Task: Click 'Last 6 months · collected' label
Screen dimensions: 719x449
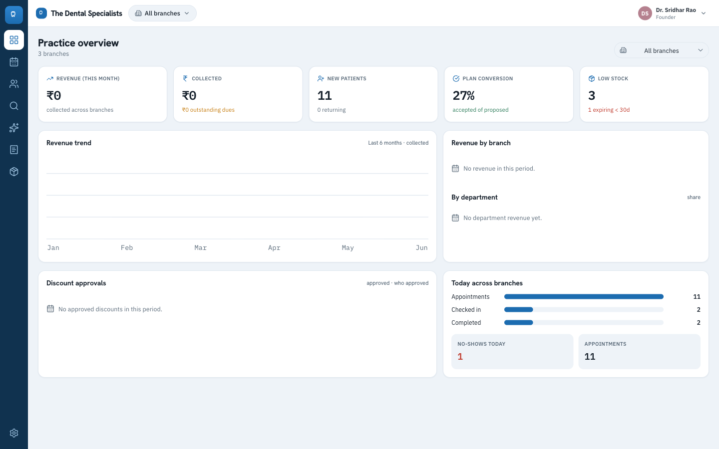Action: tap(398, 143)
